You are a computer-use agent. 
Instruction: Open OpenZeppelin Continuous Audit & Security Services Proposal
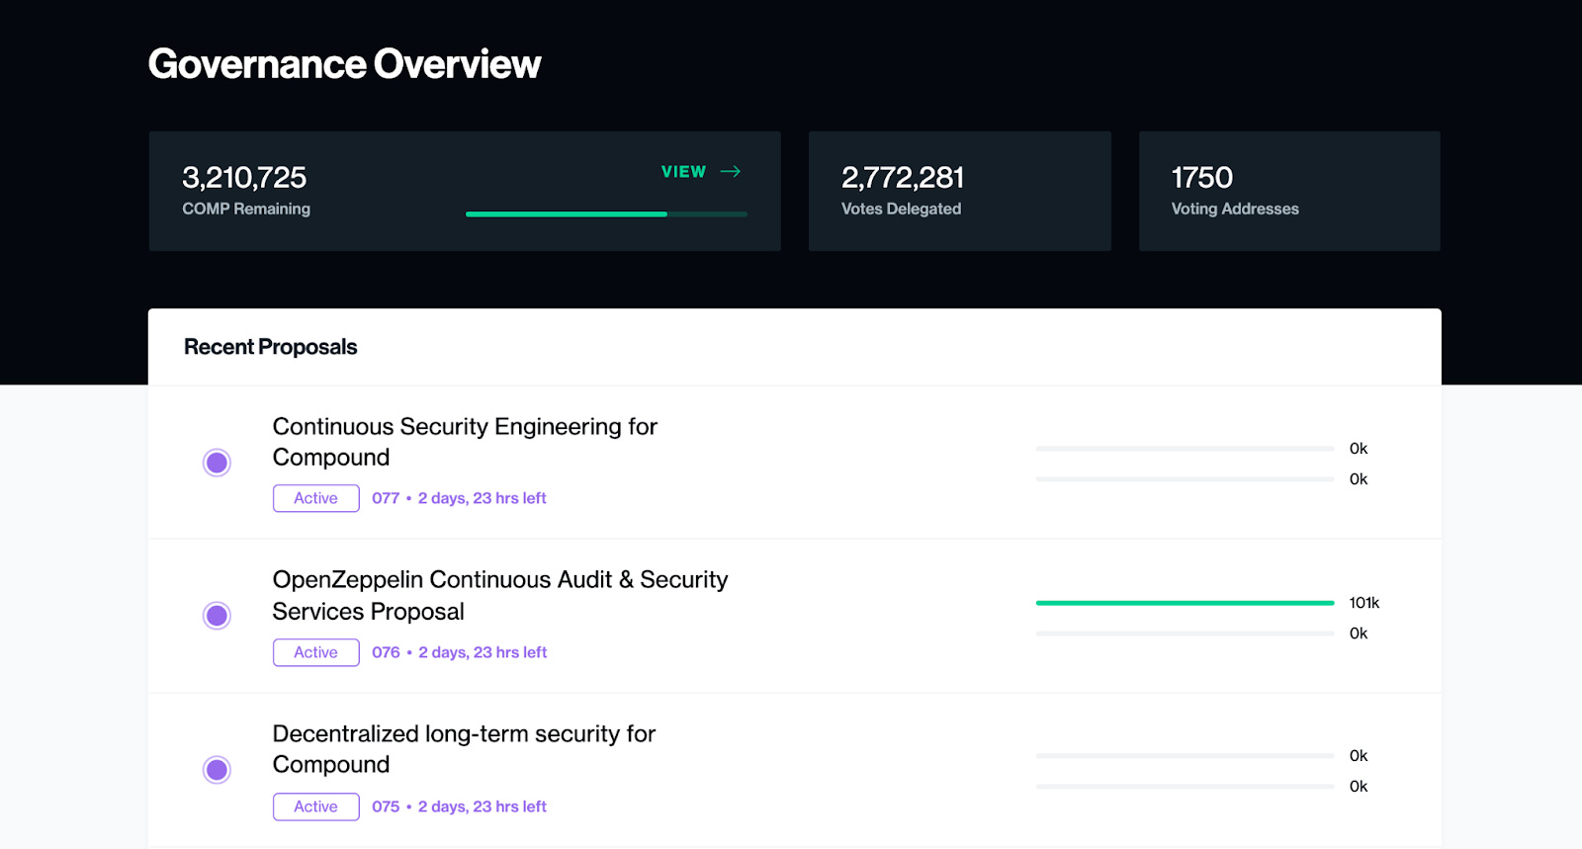point(500,595)
